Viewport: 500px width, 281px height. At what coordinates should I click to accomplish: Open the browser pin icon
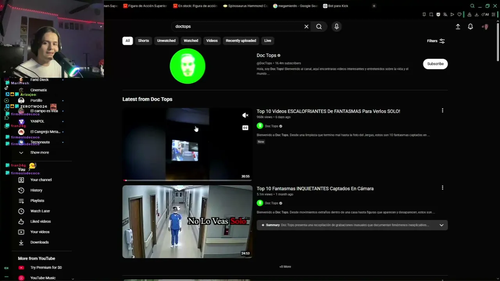pyautogui.click(x=424, y=14)
